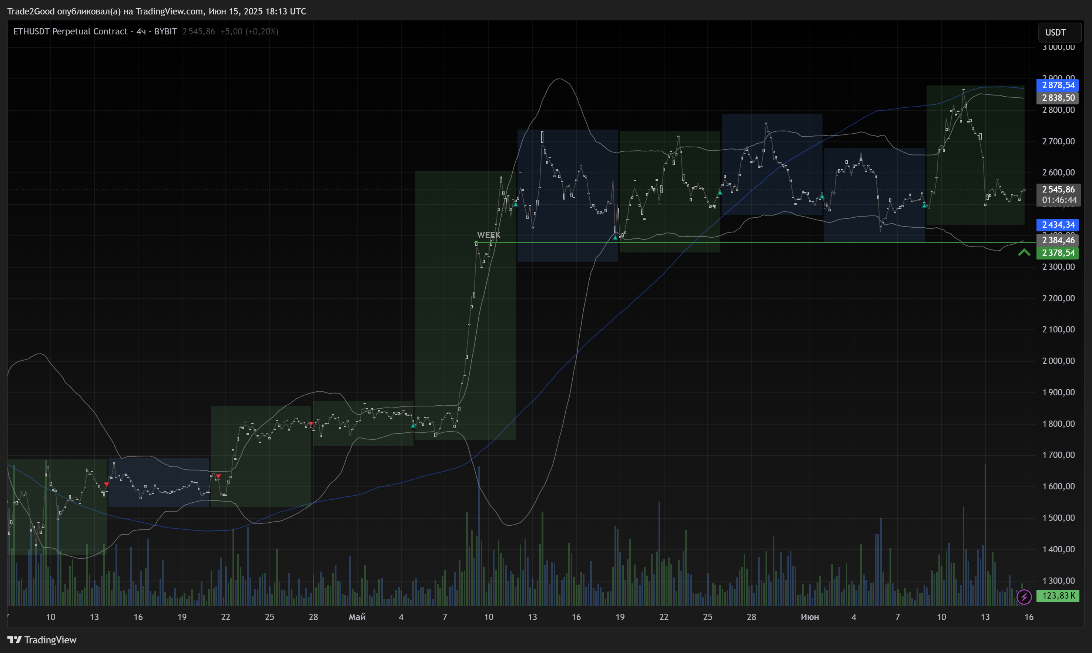Click the 123,83K volume label
This screenshot has height=653, width=1092.
(1058, 596)
